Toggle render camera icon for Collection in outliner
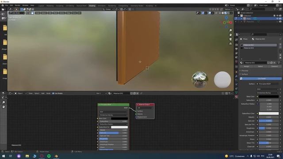The height and width of the screenshot is (159, 283). point(280,16)
